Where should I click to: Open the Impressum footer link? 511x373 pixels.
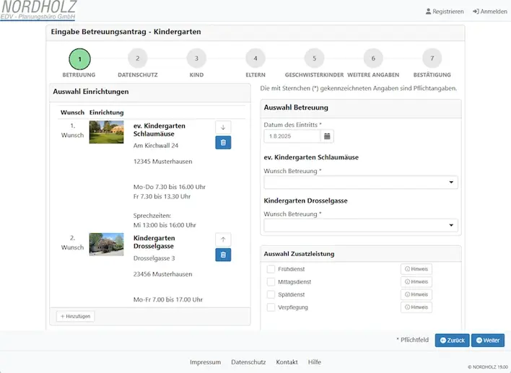[205, 362]
